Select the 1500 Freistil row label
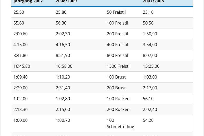 (x=119, y=66)
